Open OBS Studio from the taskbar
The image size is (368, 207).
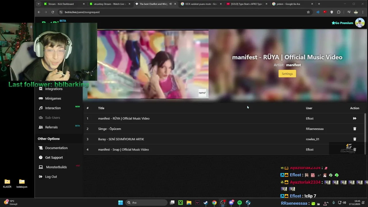point(223,203)
